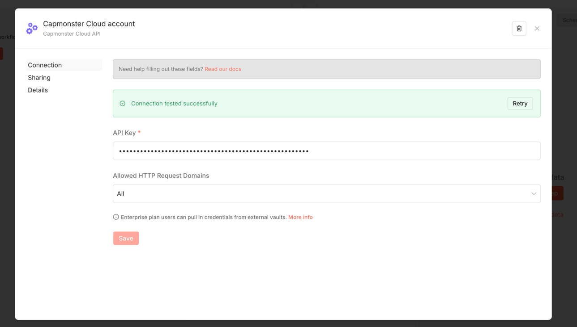Click the Capmonster Cloud API subtitle
577x327 pixels.
pyautogui.click(x=72, y=34)
